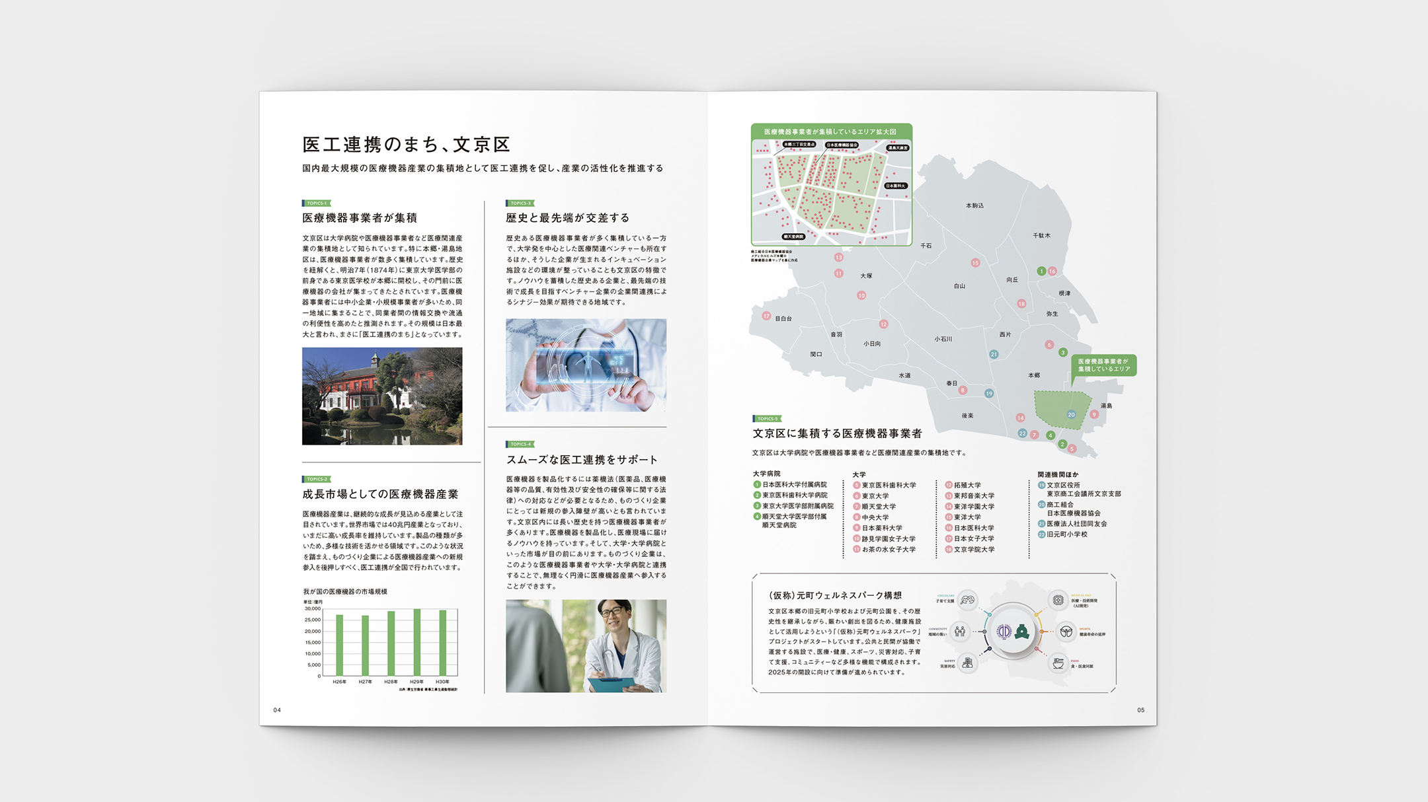Click the H30年 bar in the chart

(442, 642)
